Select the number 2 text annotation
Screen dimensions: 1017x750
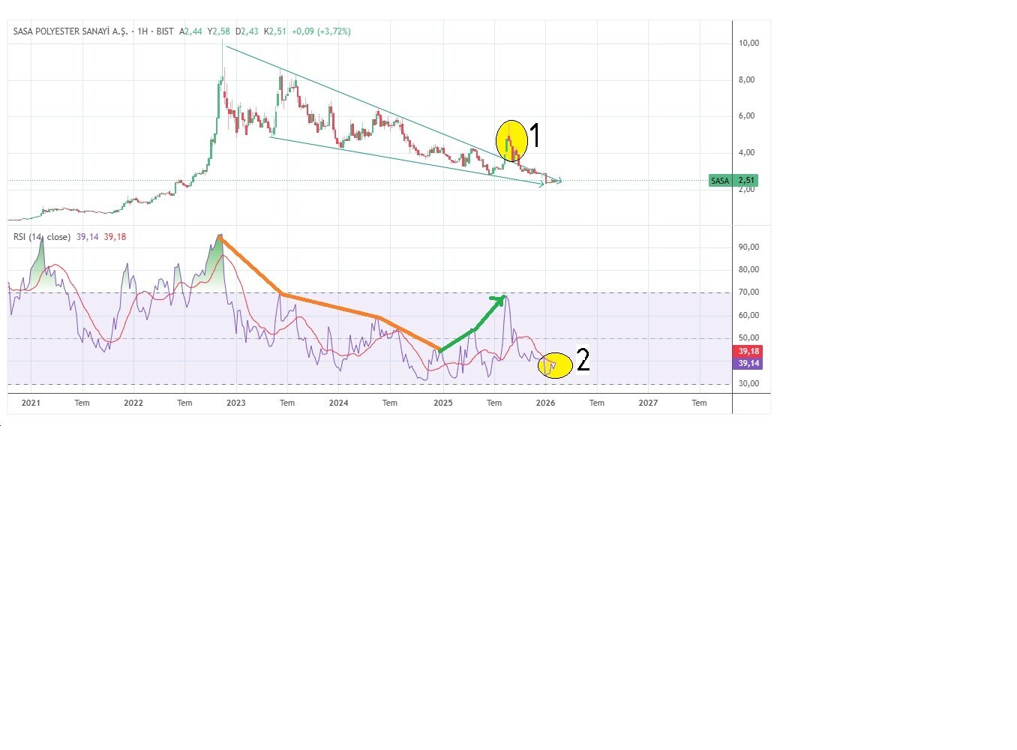click(583, 360)
